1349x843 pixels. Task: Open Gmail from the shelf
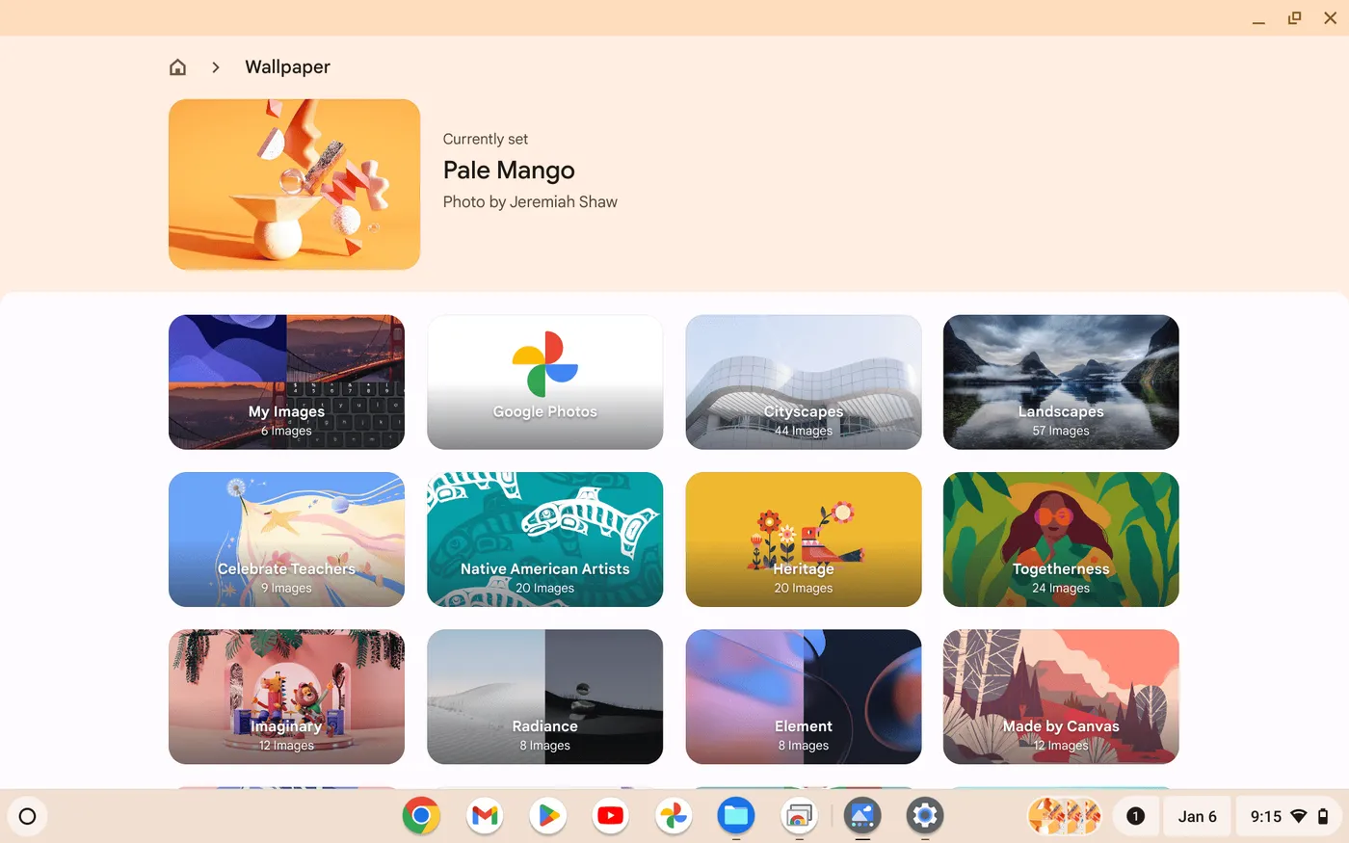coord(485,816)
